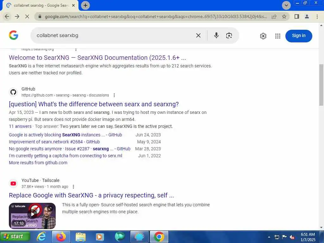Show hidden system tray icons
The height and width of the screenshot is (243, 324).
[269, 237]
